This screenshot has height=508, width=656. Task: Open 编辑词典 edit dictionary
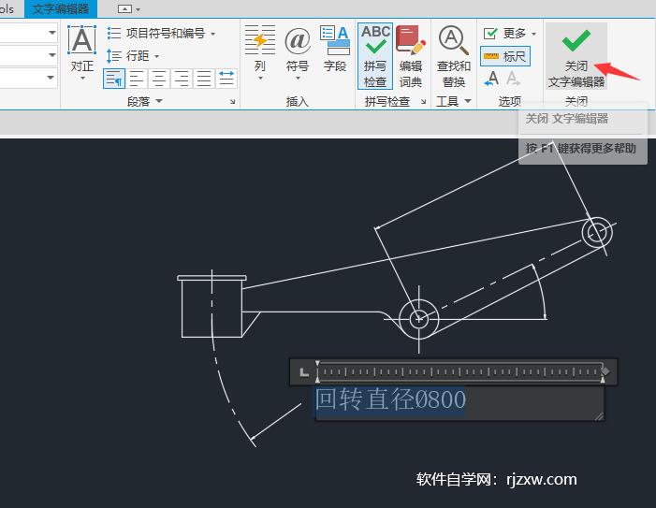[411, 55]
